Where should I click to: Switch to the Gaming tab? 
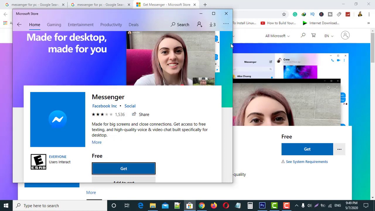tap(54, 25)
